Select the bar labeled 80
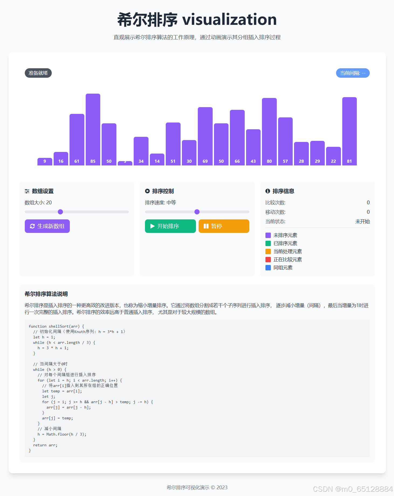Image resolution: width=394 pixels, height=496 pixels. [x=269, y=132]
